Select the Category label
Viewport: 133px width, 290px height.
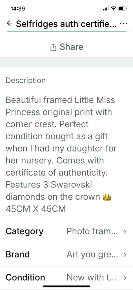25,232
